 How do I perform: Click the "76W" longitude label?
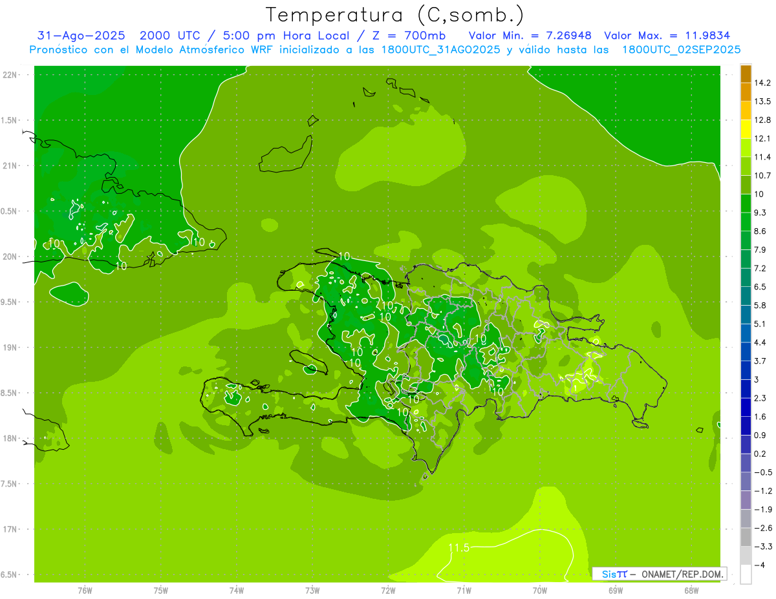[x=85, y=590]
